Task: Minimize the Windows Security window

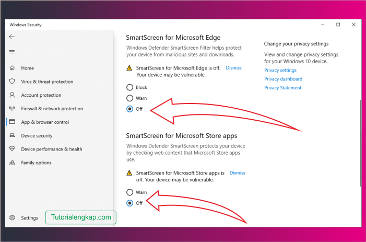Action: click(323, 25)
